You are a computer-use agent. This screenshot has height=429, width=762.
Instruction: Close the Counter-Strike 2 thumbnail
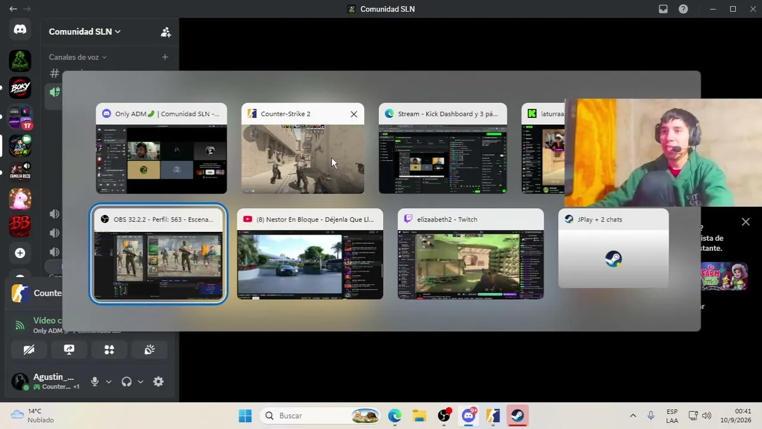(x=354, y=114)
